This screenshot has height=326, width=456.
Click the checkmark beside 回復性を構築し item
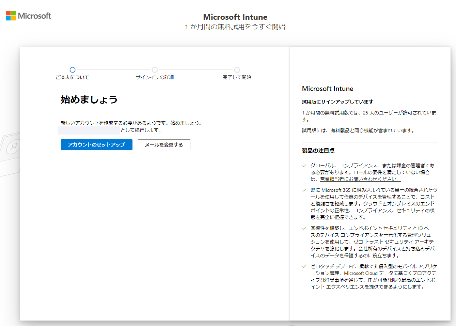tap(304, 229)
